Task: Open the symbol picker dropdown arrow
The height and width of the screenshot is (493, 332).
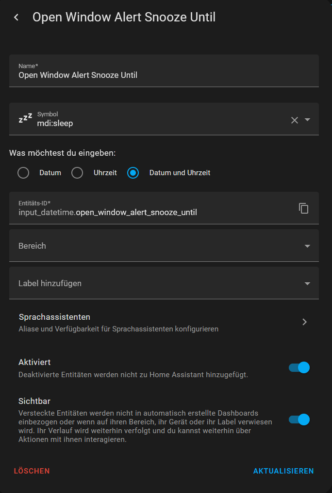Action: pyautogui.click(x=307, y=120)
